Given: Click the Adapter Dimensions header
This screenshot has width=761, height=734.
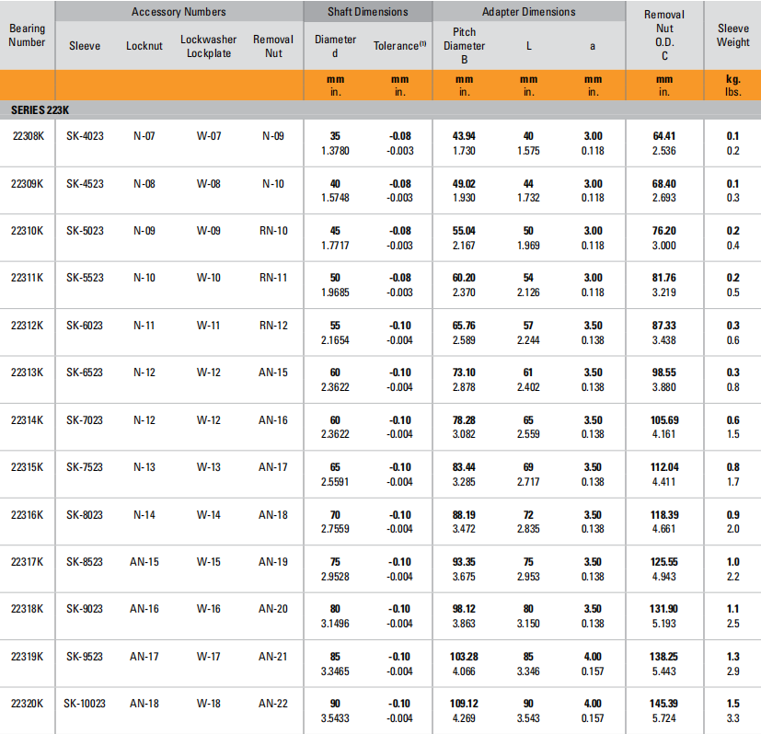Looking at the screenshot, I should click(528, 12).
